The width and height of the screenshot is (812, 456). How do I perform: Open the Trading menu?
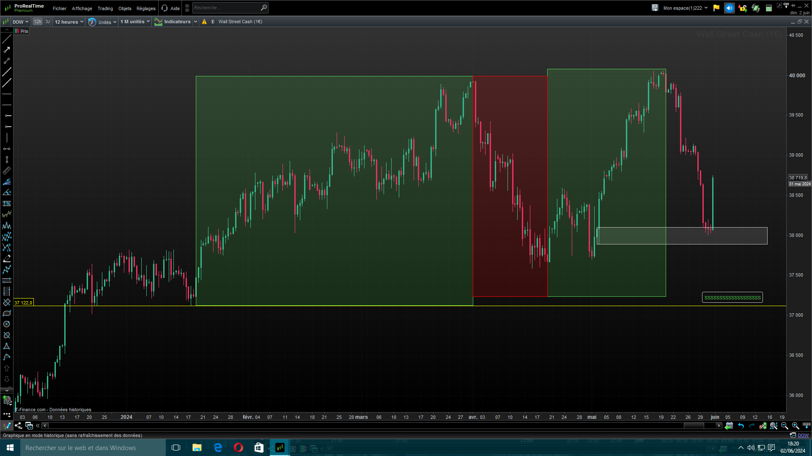coord(105,8)
